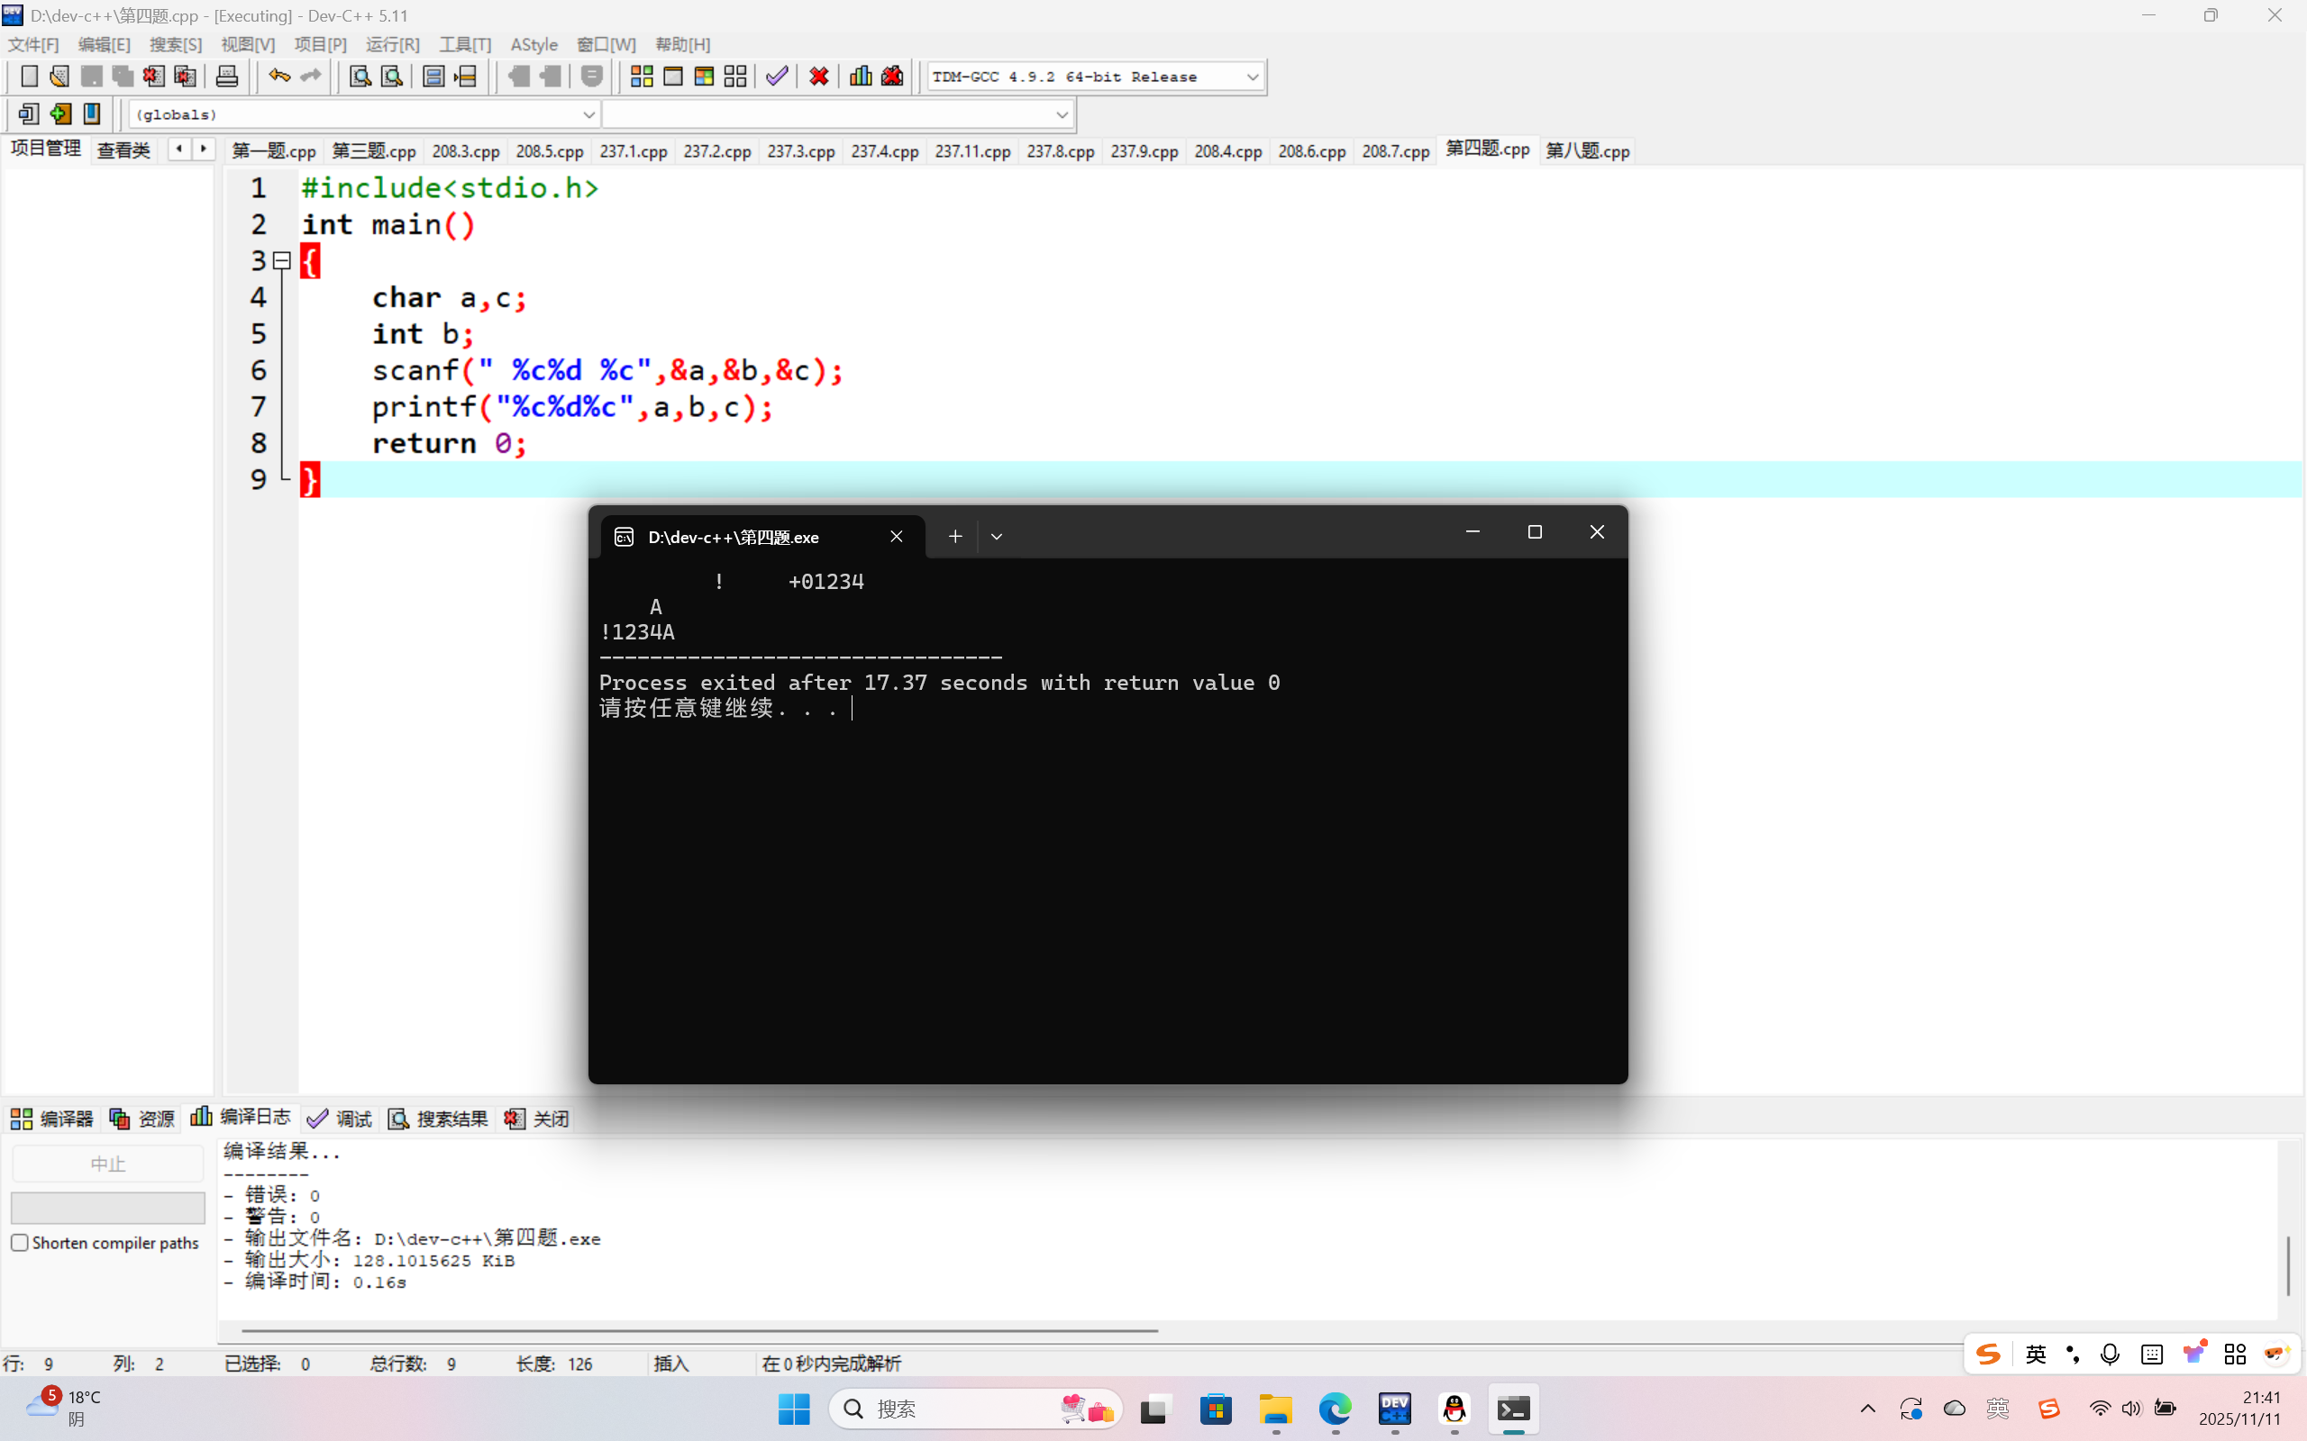The image size is (2307, 1441).
Task: Click the compile log horizontal scrollbar
Action: click(x=699, y=1330)
